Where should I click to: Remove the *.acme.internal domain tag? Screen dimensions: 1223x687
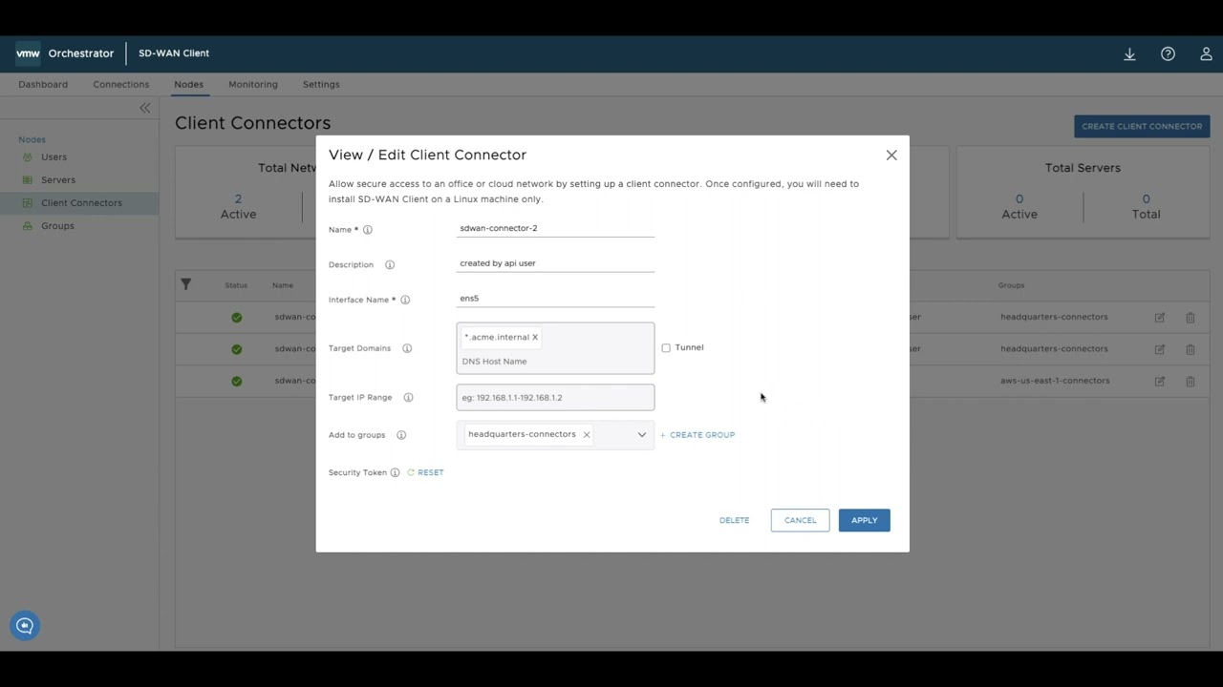[x=535, y=337]
